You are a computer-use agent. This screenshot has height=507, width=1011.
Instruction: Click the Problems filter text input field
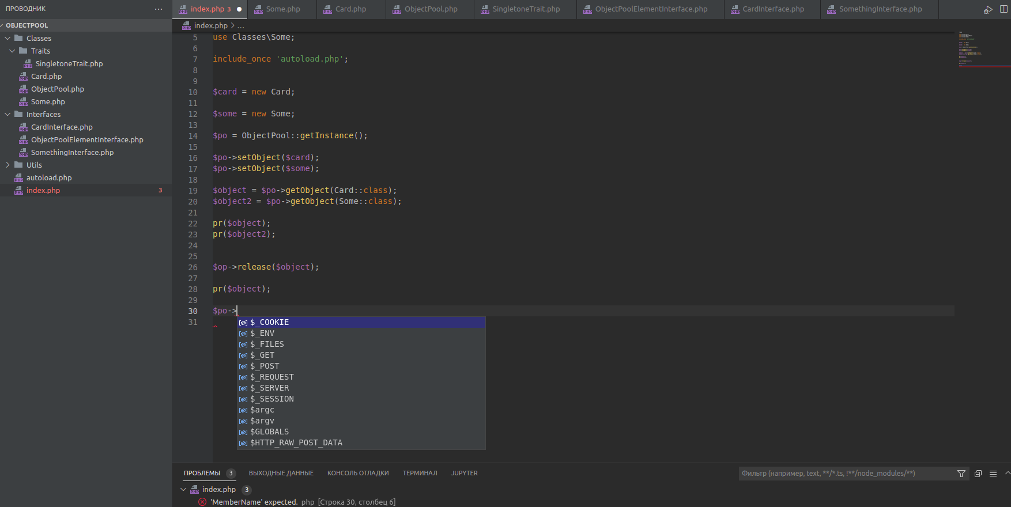[x=846, y=474]
